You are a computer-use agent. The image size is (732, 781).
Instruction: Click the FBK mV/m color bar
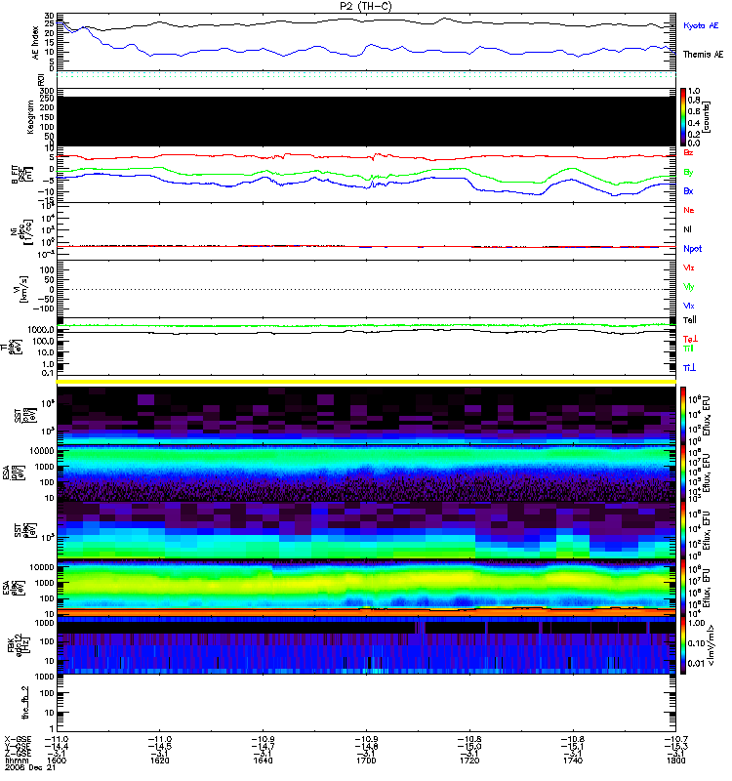[x=683, y=646]
